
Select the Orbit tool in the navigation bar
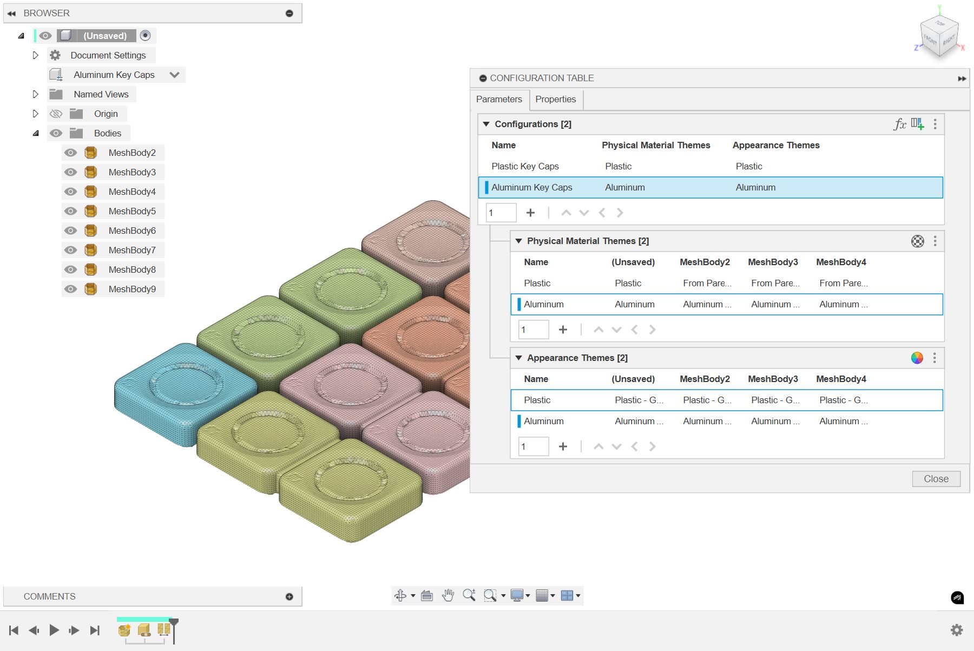coord(400,595)
